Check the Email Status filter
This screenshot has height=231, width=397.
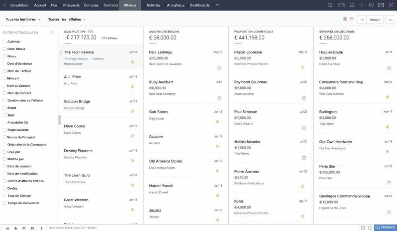pyautogui.click(x=4, y=49)
